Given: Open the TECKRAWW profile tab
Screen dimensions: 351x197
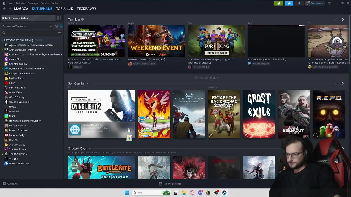Looking at the screenshot, I should coord(86,9).
